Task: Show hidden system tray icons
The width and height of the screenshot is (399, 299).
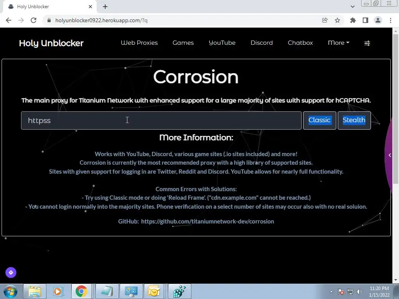Action: coord(331,292)
